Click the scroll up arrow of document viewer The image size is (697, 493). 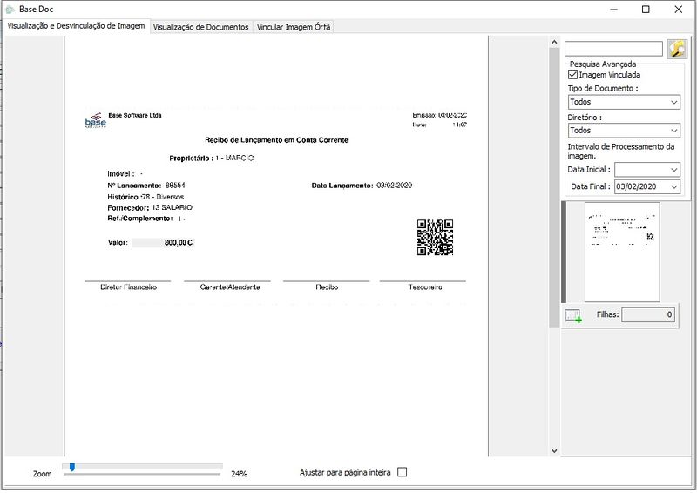coord(554,41)
